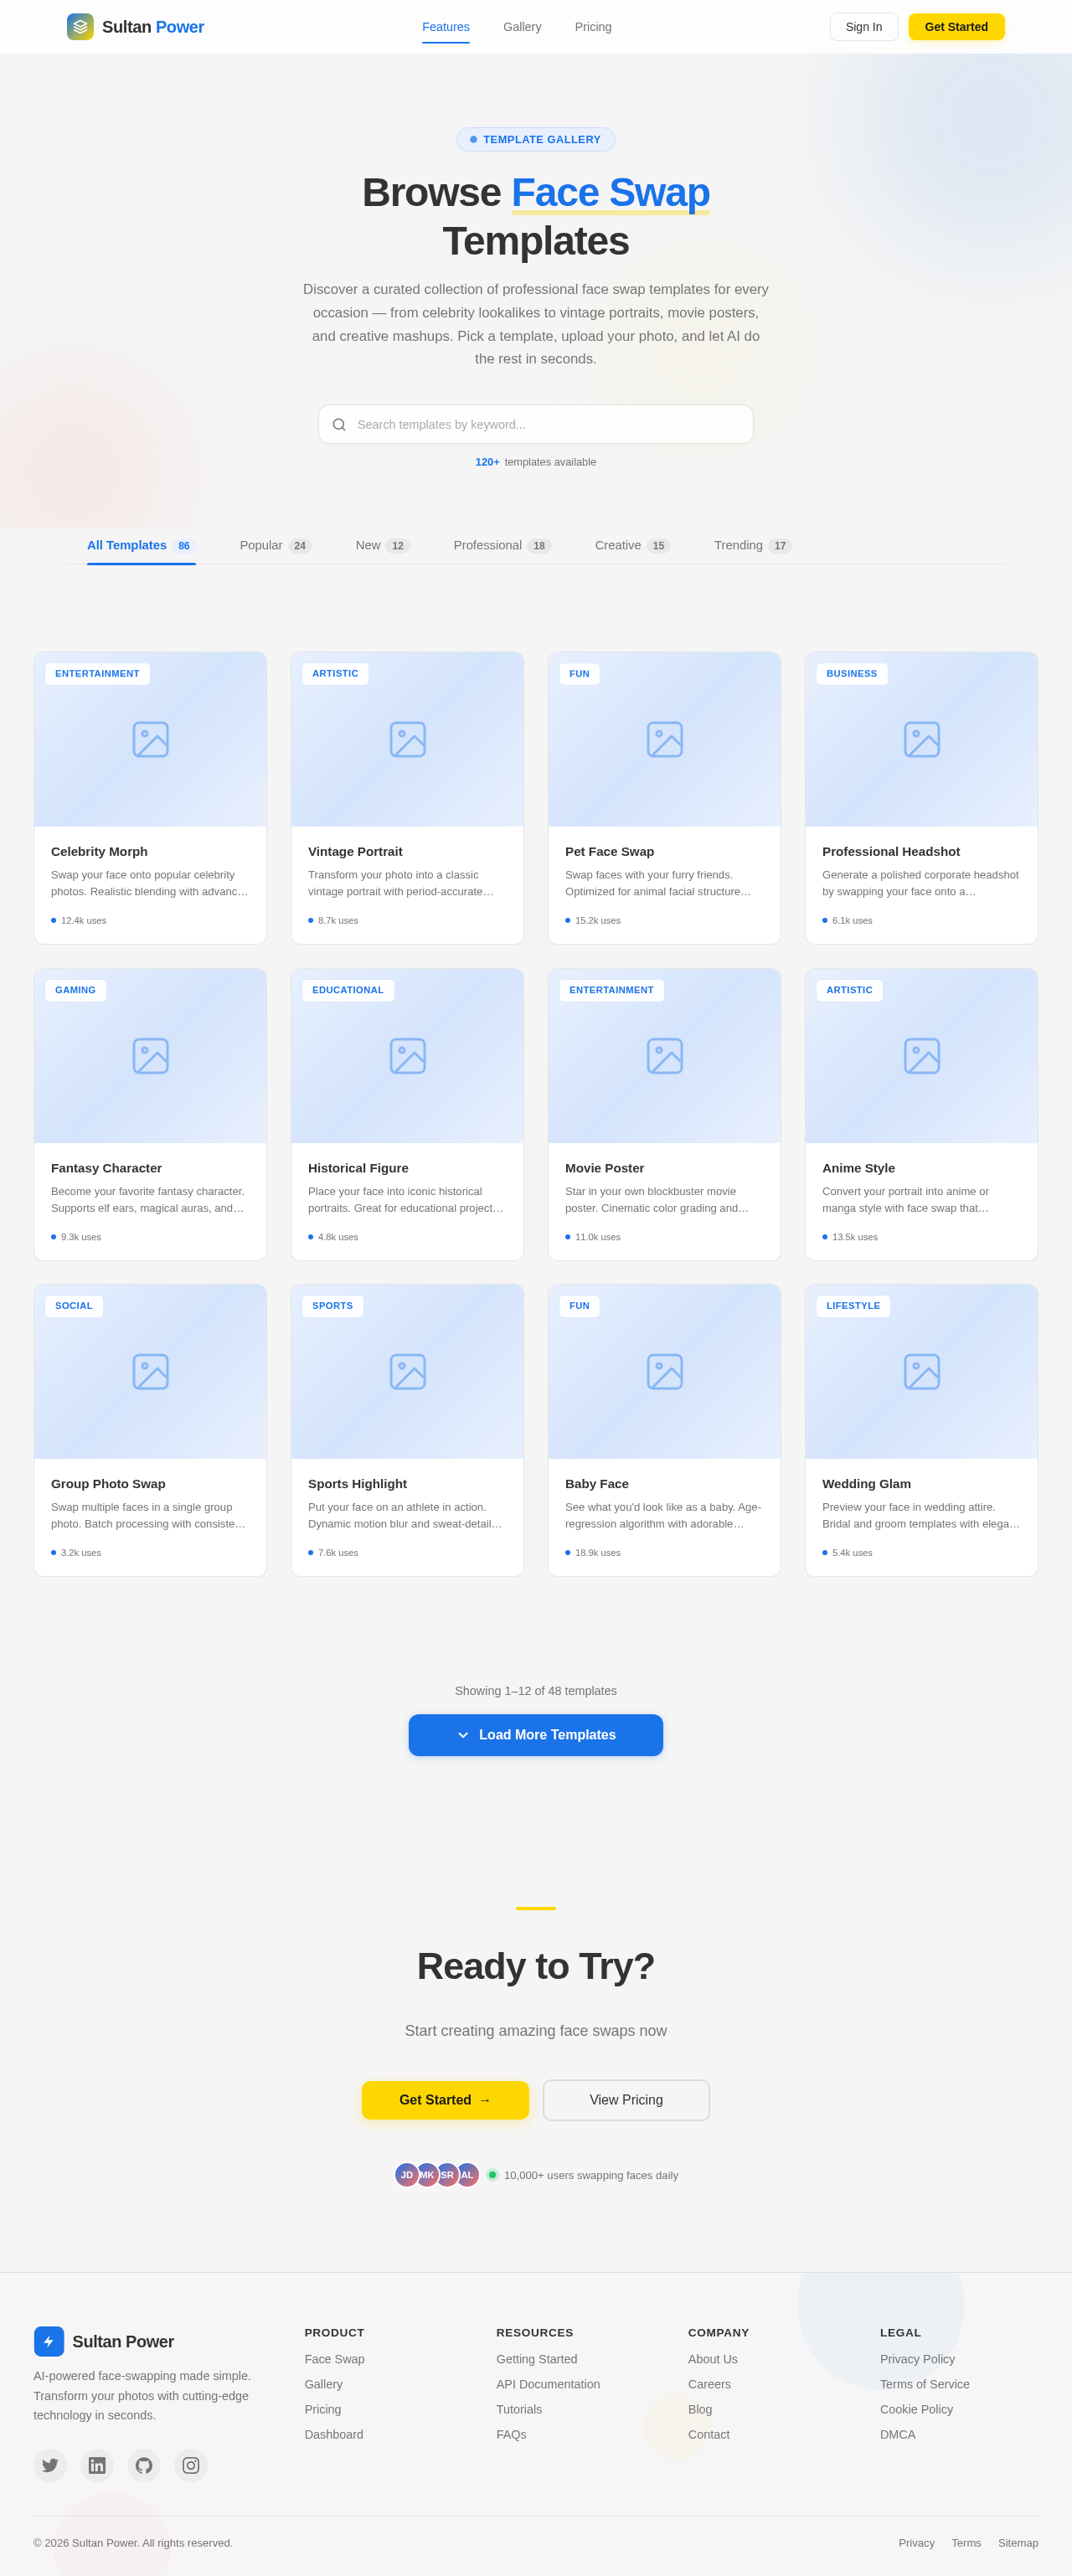Click the Anime Style image placeholder icon
Screen dimensions: 1072x2576
tap(922, 1056)
